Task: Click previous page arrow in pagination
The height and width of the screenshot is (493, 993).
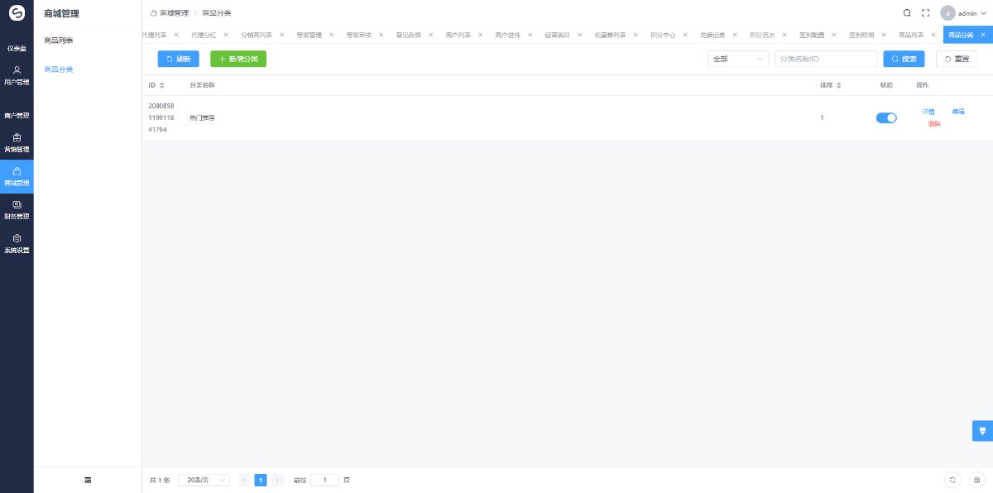Action: tap(244, 480)
